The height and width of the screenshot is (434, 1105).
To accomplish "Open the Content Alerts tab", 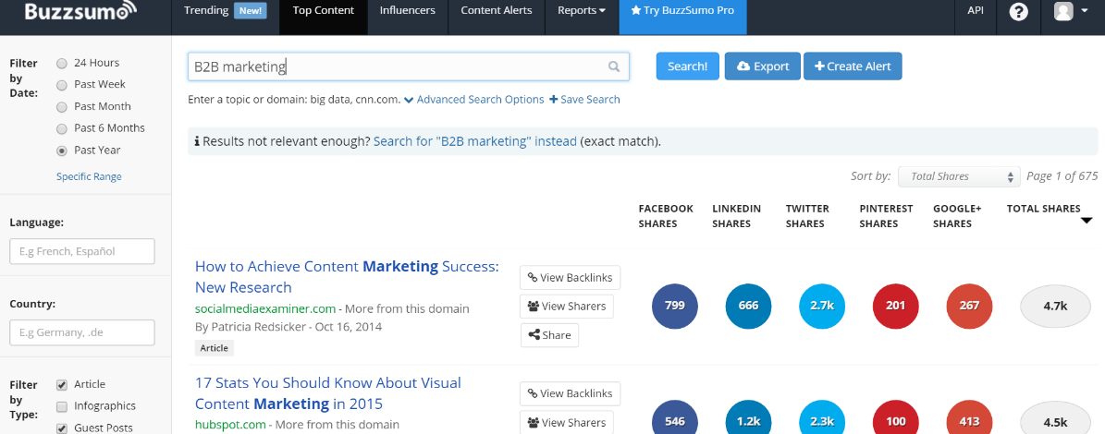I will click(497, 10).
